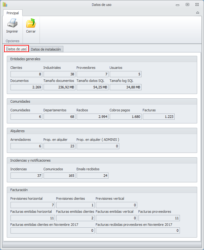Image resolution: width=204 pixels, height=250 pixels.
Task: Click the Previsiones vertical field
Action: tap(117, 205)
